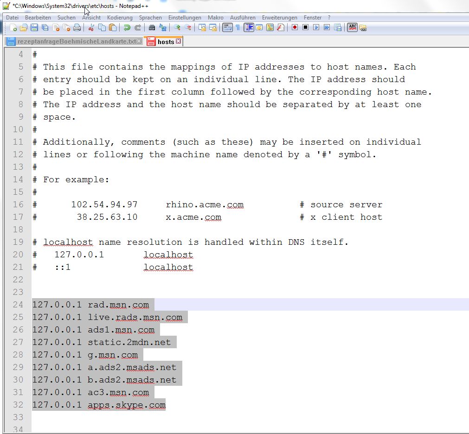Open the Ausführen menu

click(243, 18)
